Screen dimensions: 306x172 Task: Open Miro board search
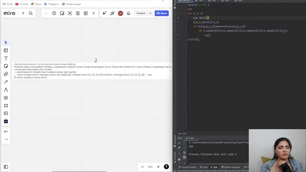31,13
